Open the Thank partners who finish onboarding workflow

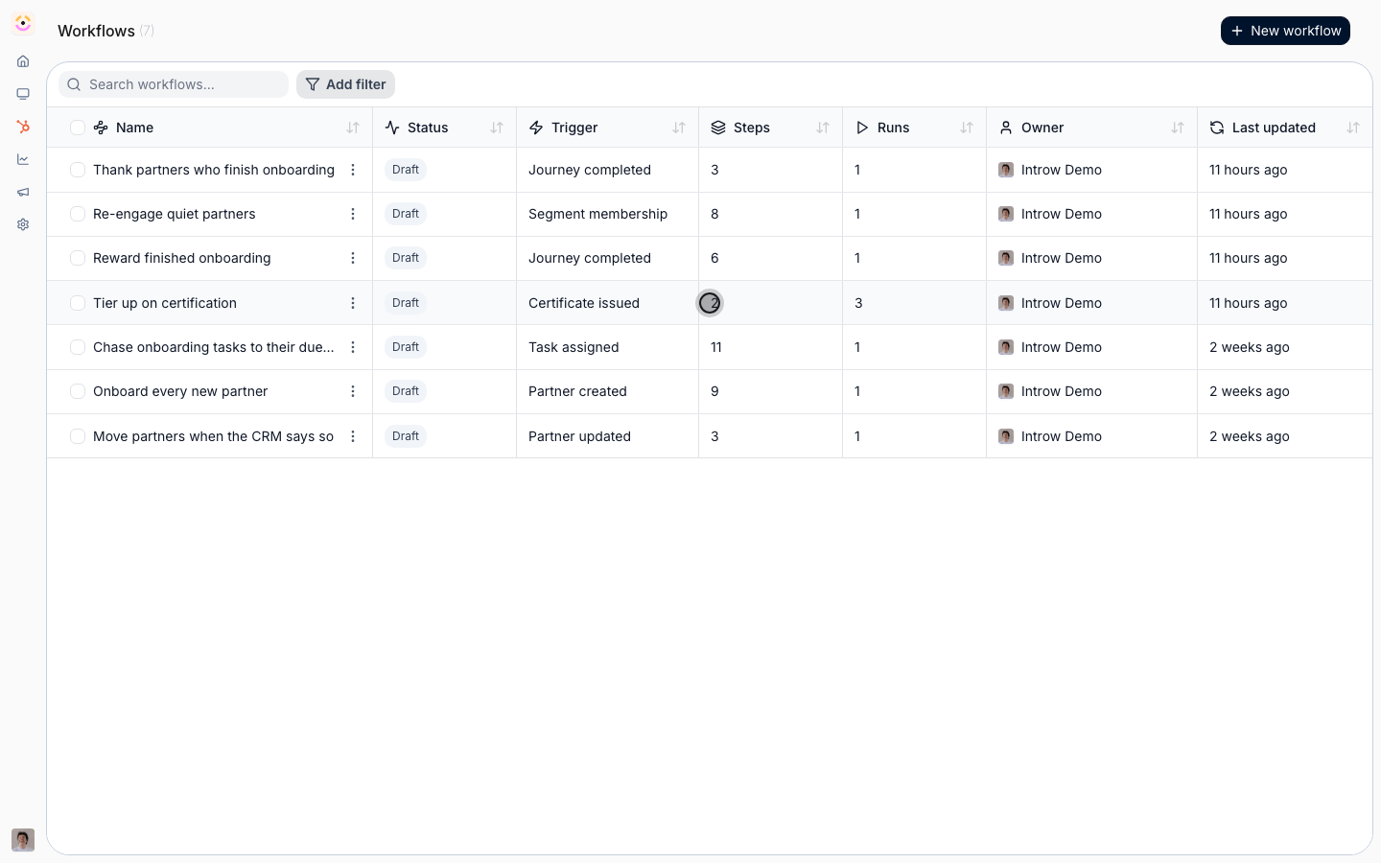point(214,170)
